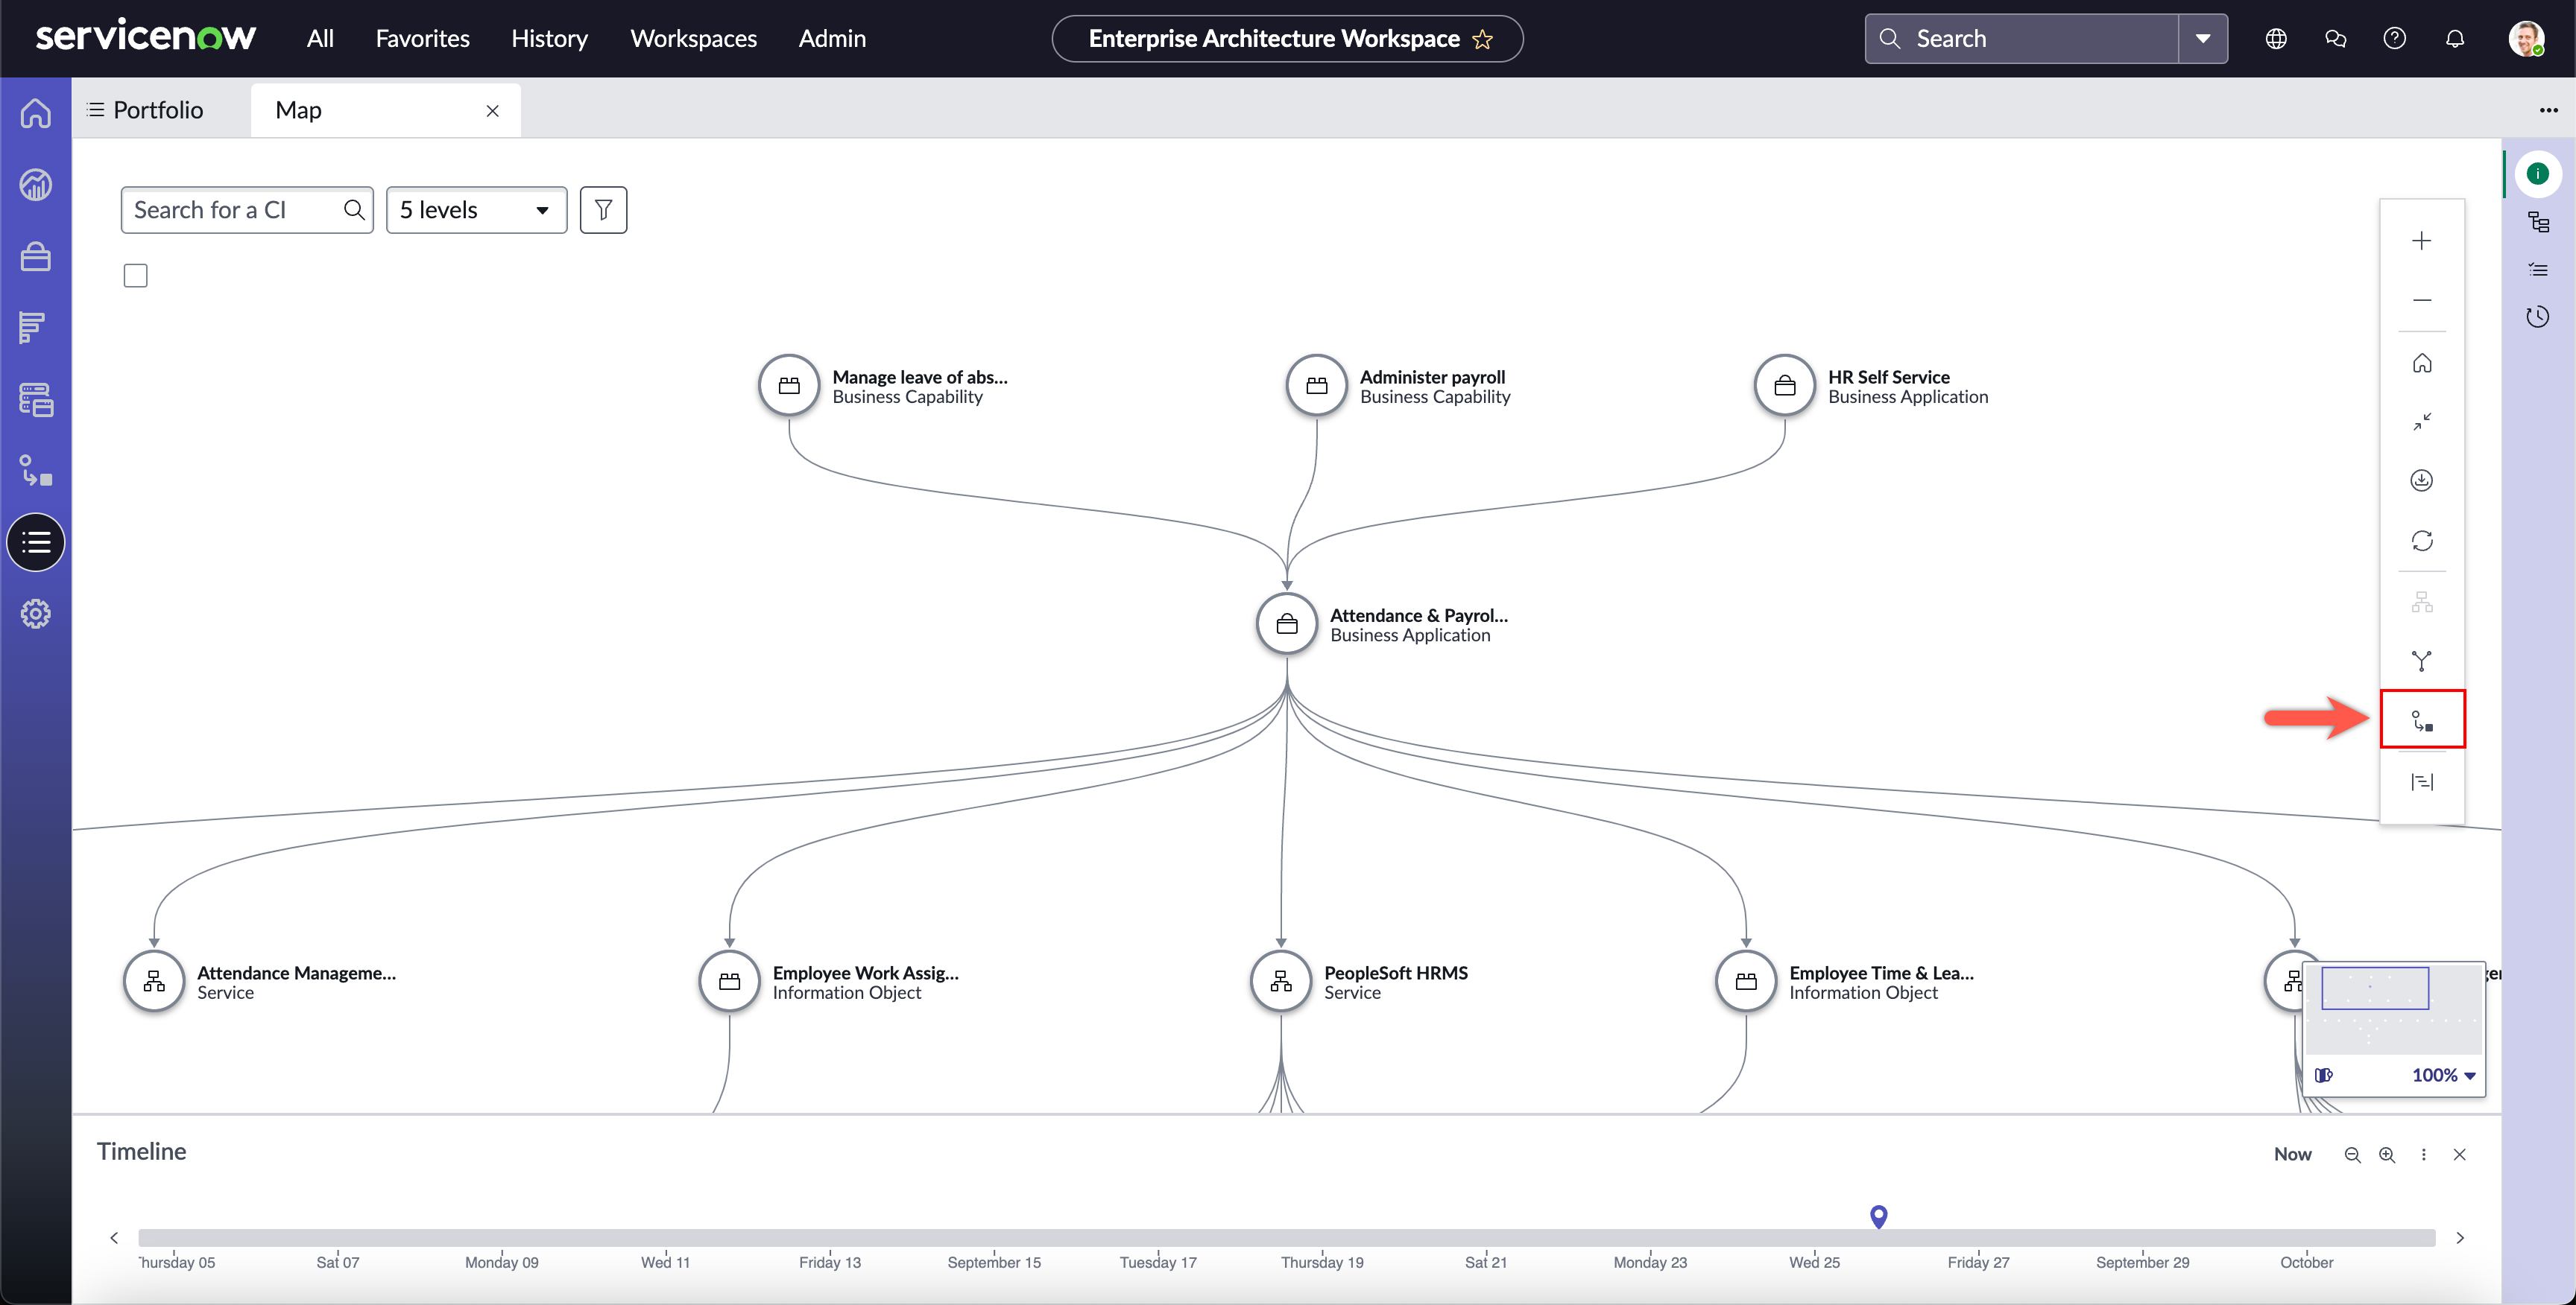This screenshot has width=2576, height=1305.
Task: Open the checklist icon in right rail
Action: coord(2538,270)
